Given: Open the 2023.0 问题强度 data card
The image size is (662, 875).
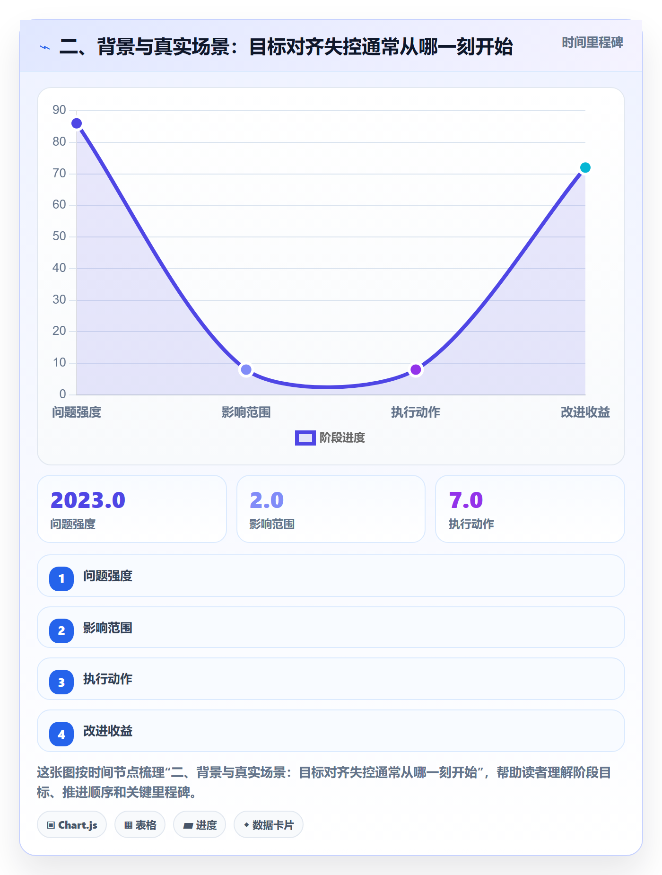Looking at the screenshot, I should [x=132, y=509].
